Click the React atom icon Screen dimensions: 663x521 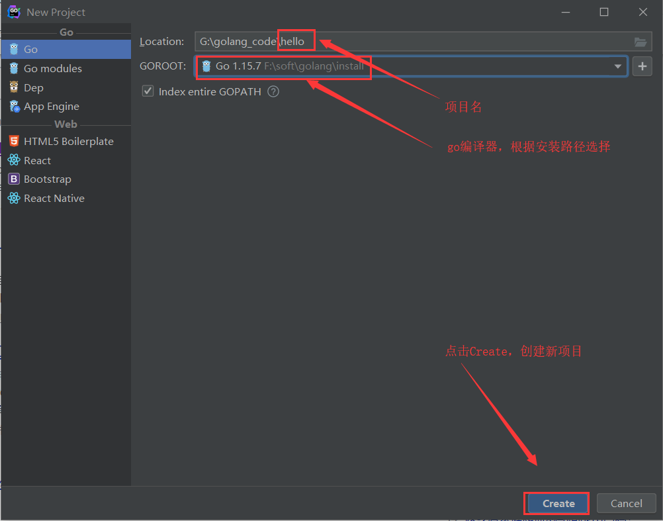pos(14,160)
